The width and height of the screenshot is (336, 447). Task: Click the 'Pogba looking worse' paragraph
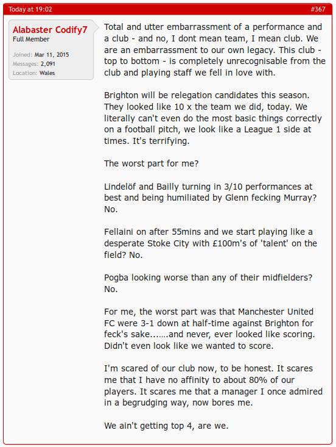208,284
